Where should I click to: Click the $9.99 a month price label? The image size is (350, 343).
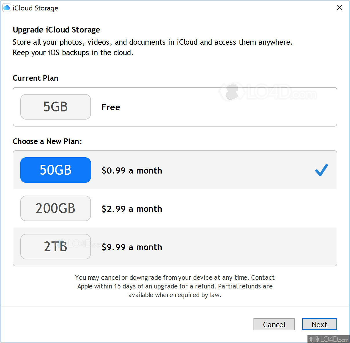tap(132, 247)
